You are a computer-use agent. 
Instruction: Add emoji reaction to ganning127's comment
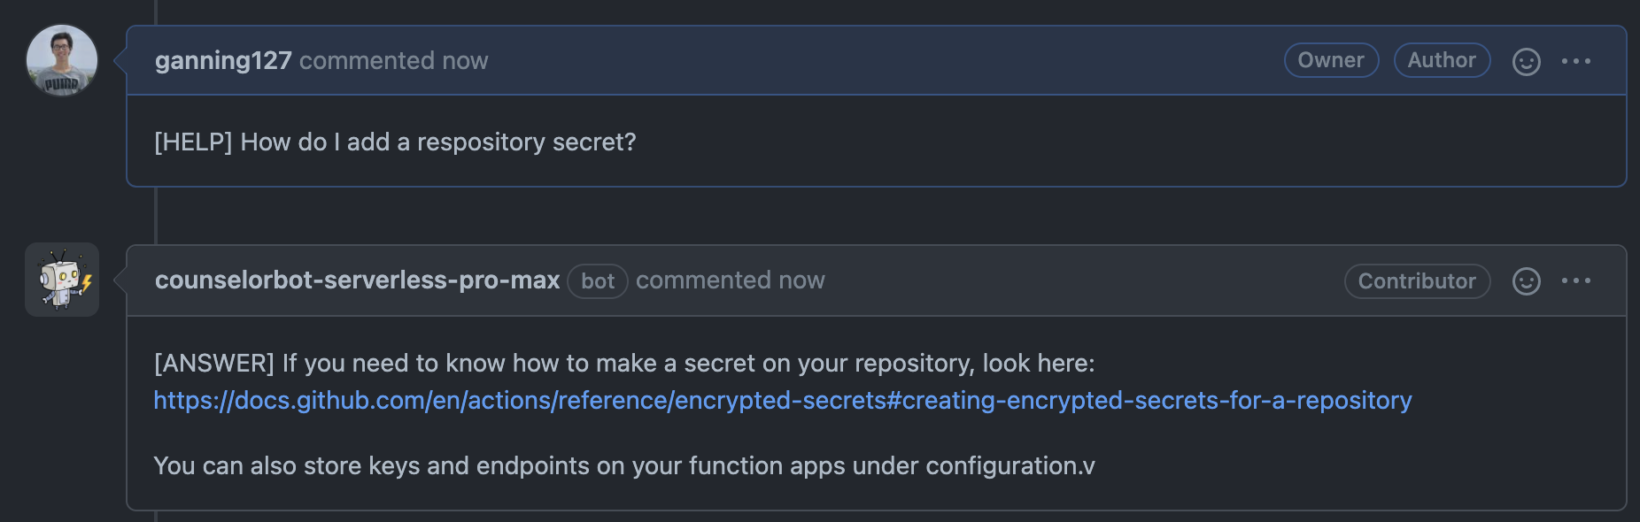click(1526, 61)
